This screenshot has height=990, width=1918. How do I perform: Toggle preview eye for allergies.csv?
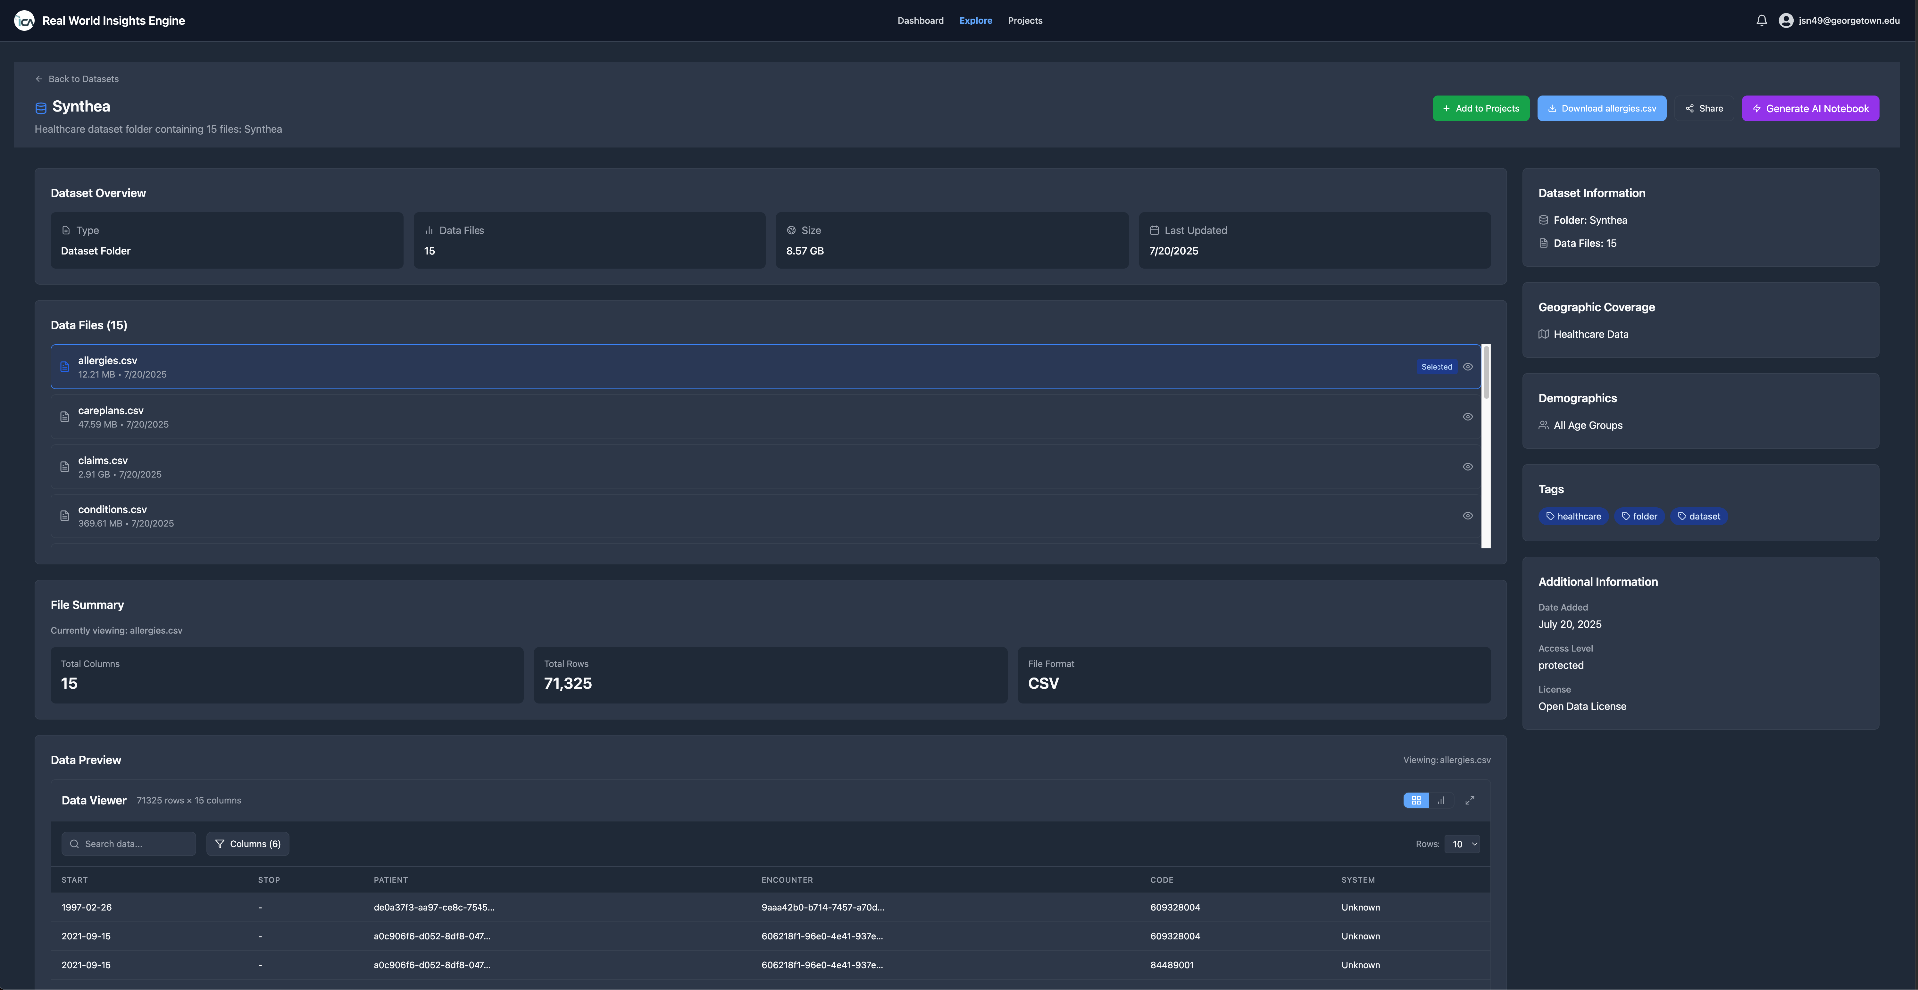(1468, 367)
